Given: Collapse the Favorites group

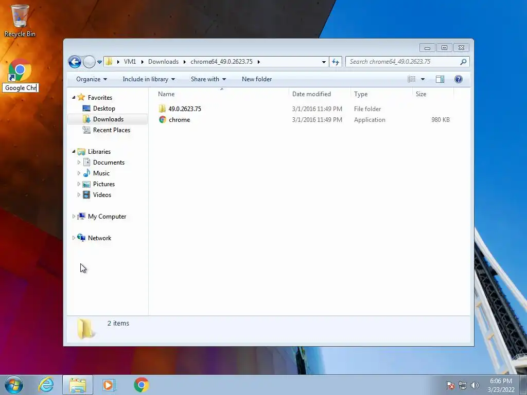Looking at the screenshot, I should (74, 97).
